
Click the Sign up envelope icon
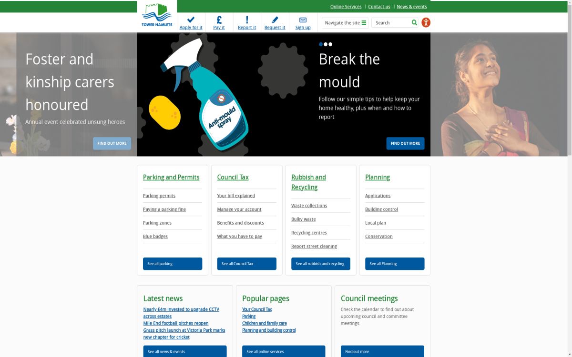pyautogui.click(x=303, y=20)
